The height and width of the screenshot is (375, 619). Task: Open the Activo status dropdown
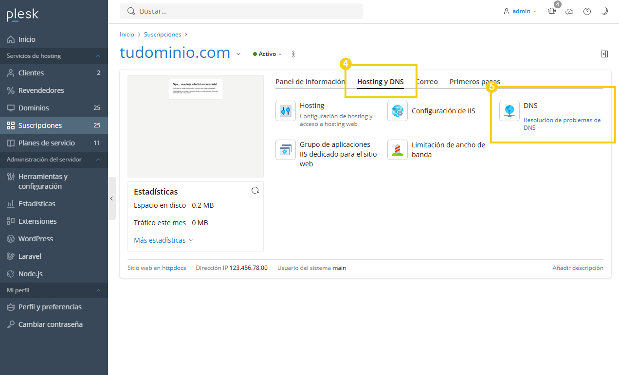click(268, 54)
